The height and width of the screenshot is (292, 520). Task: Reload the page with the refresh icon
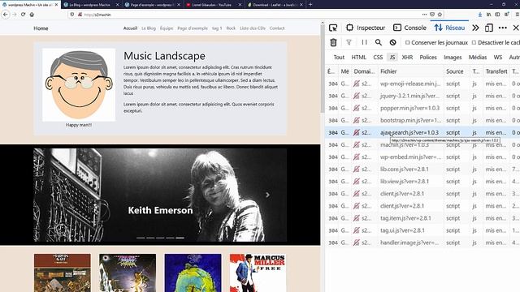coord(24,15)
